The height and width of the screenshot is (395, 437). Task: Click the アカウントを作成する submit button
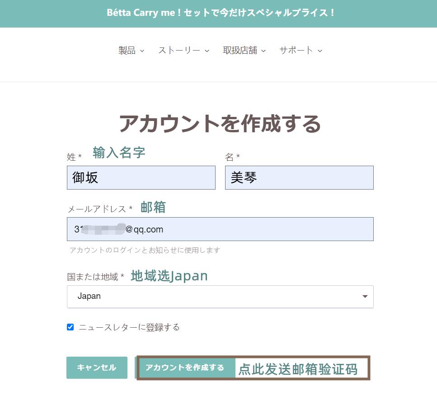point(185,367)
